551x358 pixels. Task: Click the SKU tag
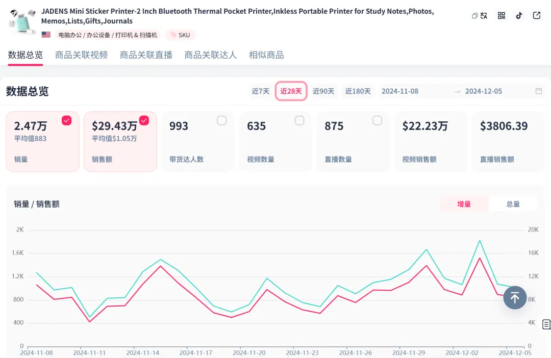180,35
